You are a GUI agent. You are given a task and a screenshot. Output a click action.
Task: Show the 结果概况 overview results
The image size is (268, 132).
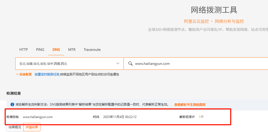tap(15, 127)
